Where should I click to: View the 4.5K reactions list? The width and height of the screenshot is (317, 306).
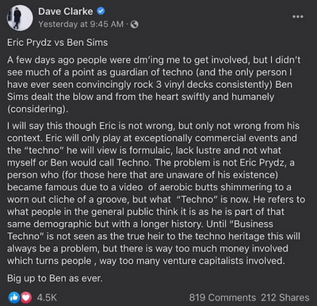[47, 297]
